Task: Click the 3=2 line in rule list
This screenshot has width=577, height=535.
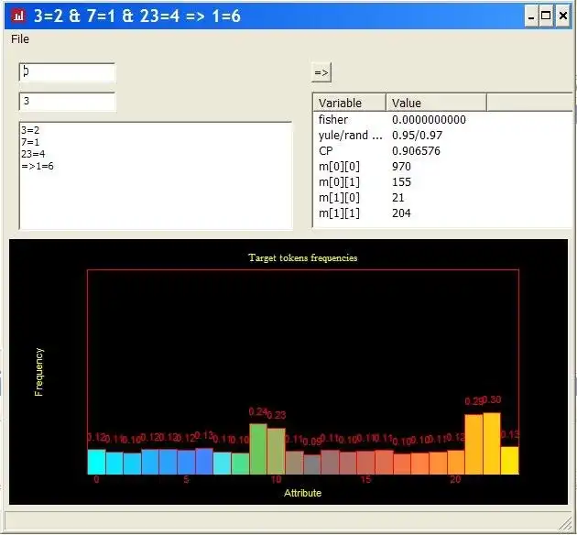Action: point(30,130)
